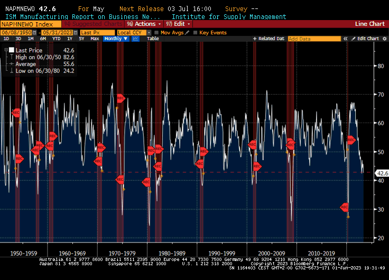Click 2010-2019 decade axis label
The height and width of the screenshot is (280, 389).
[x=321, y=253]
